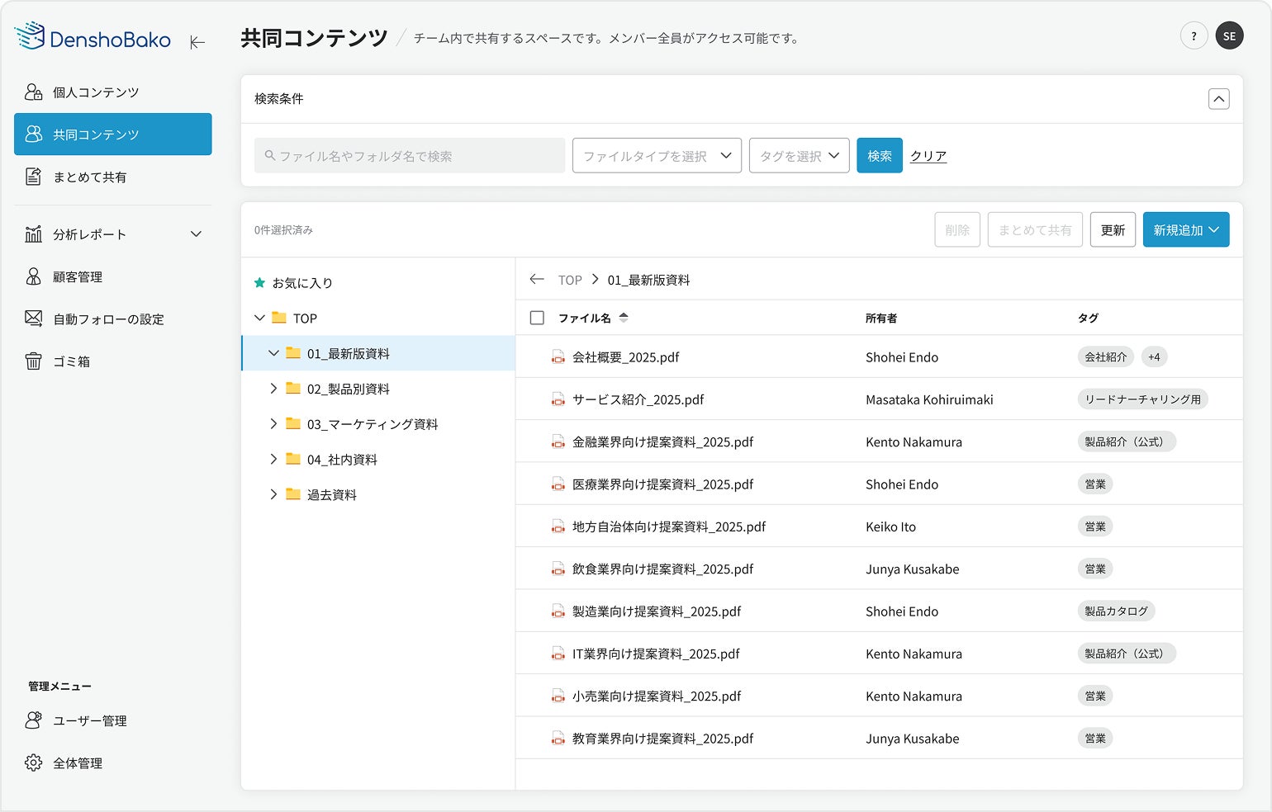This screenshot has height=812, width=1272.
Task: Click the 検索 button
Action: (879, 156)
